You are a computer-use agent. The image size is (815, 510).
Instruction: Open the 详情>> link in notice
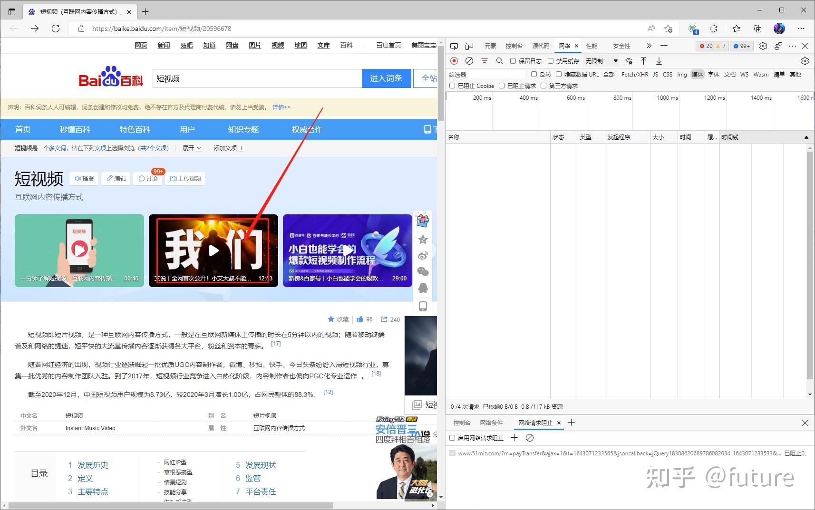[x=281, y=107]
